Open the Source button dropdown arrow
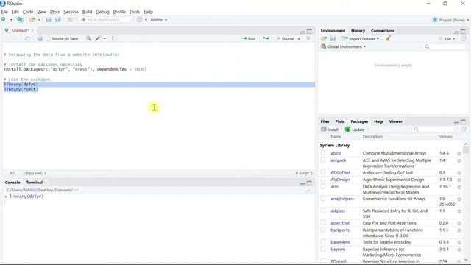This screenshot has width=471, height=265. [x=299, y=39]
